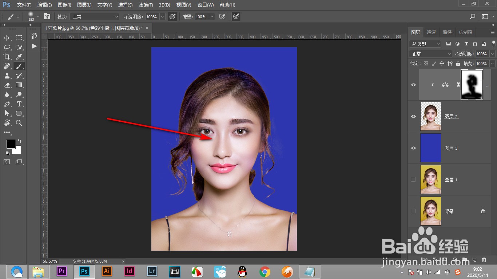Screen dimensions: 497x279
Task: Select the Lasso tool
Action: tap(7, 47)
